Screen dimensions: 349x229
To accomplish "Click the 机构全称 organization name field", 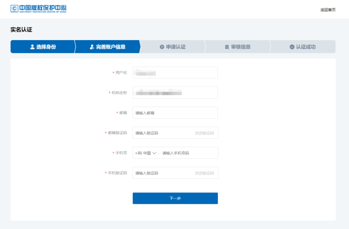I will 175,93.
